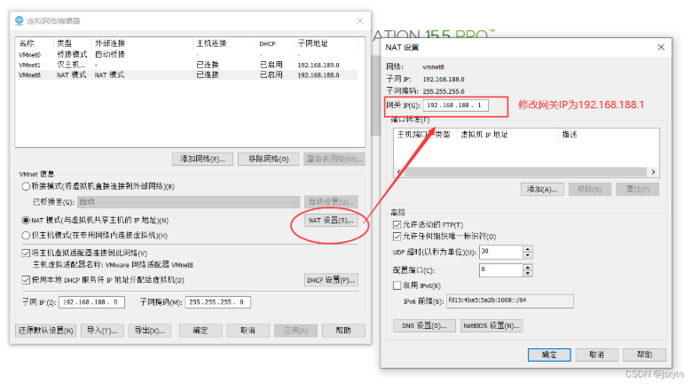Click the 重命名网络 button
This screenshot has width=692, height=390.
click(334, 159)
